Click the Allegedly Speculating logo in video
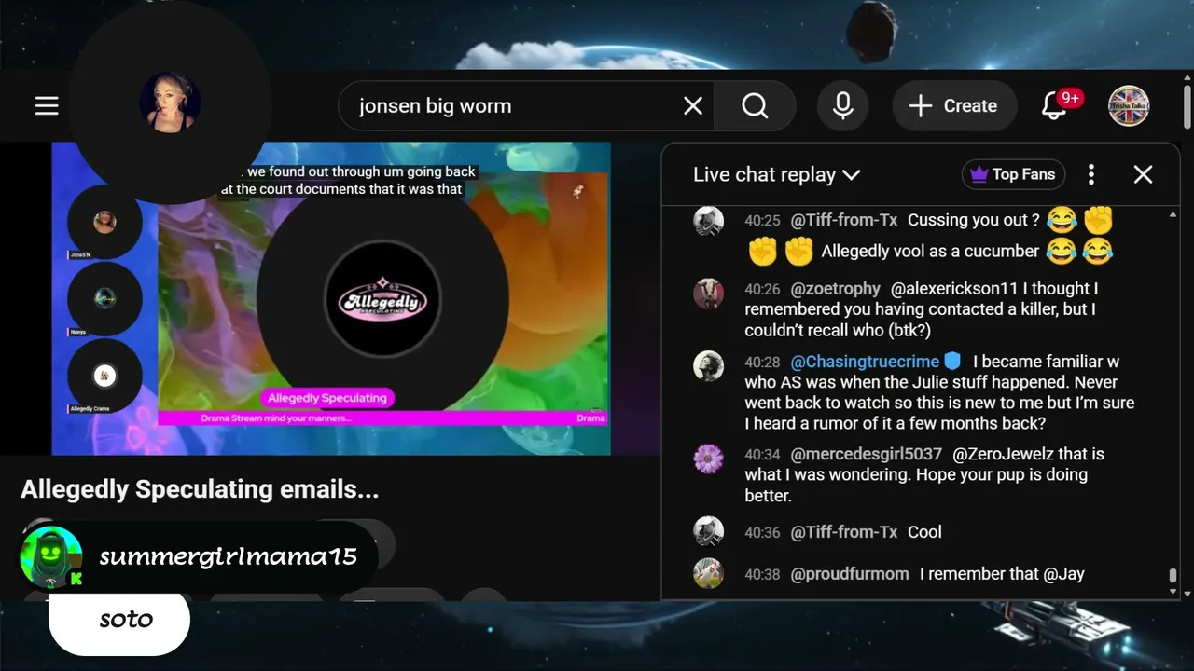The width and height of the screenshot is (1194, 671). click(x=382, y=298)
